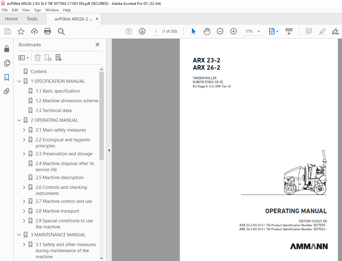Close the Bookmarks panel with X

point(97,44)
